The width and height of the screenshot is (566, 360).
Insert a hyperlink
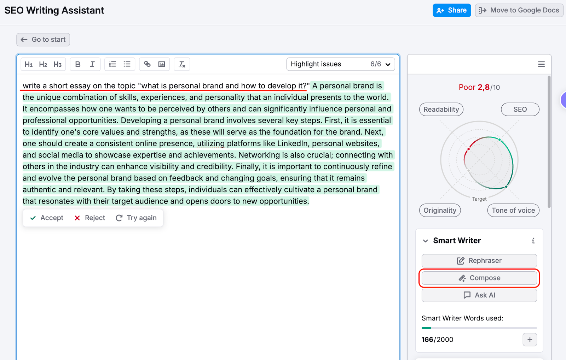click(147, 64)
